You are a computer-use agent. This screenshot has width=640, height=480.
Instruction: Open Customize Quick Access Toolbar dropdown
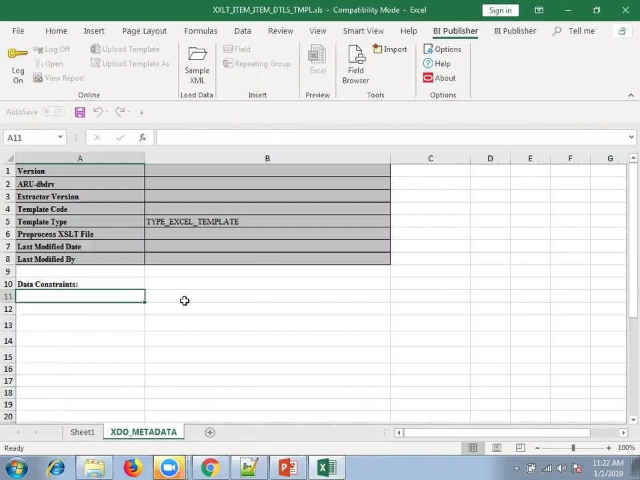(x=141, y=112)
